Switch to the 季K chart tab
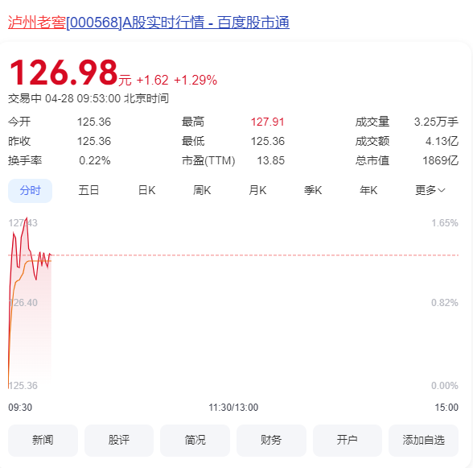The height and width of the screenshot is (468, 473). (x=313, y=191)
